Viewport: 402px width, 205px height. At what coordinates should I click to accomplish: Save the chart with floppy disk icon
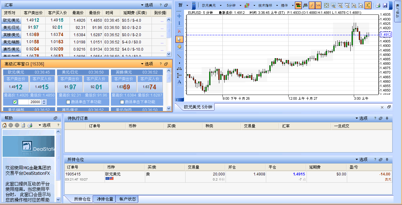pyautogui.click(x=385, y=5)
